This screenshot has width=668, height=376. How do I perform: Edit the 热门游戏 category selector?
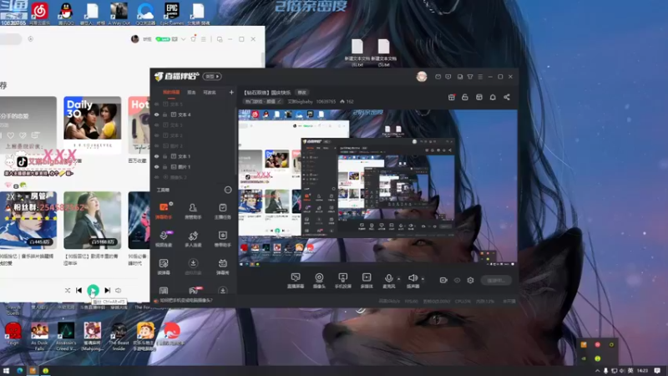(x=263, y=101)
